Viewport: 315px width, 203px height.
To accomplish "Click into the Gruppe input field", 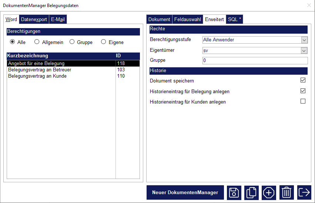I will coord(255,61).
